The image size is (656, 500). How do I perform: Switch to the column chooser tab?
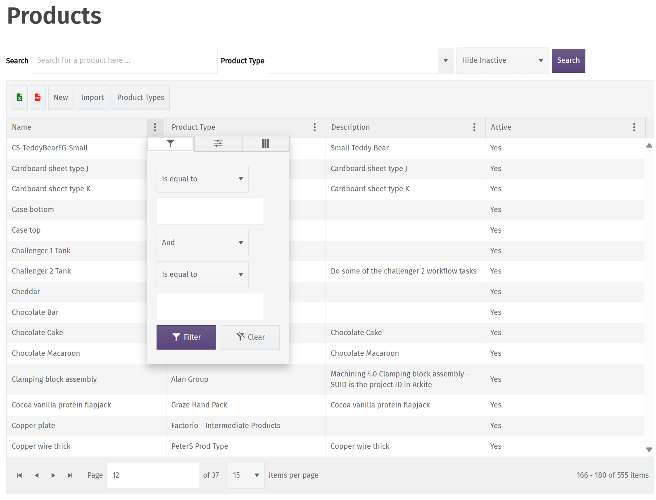click(x=265, y=144)
